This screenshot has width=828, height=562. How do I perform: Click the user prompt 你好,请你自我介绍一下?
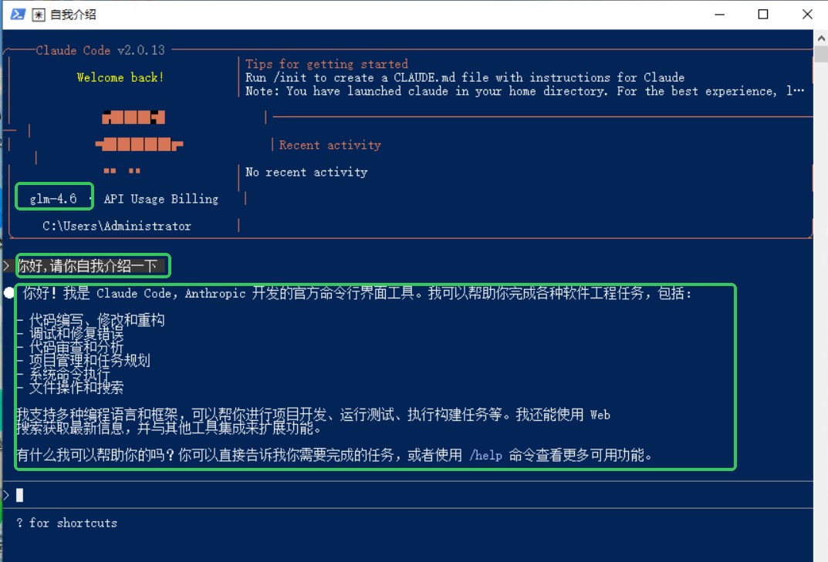click(88, 265)
